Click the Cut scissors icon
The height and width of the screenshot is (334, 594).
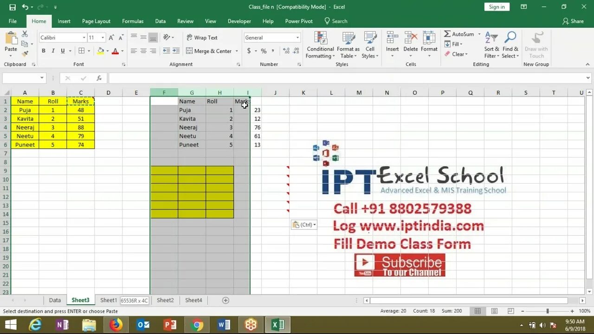pos(25,34)
